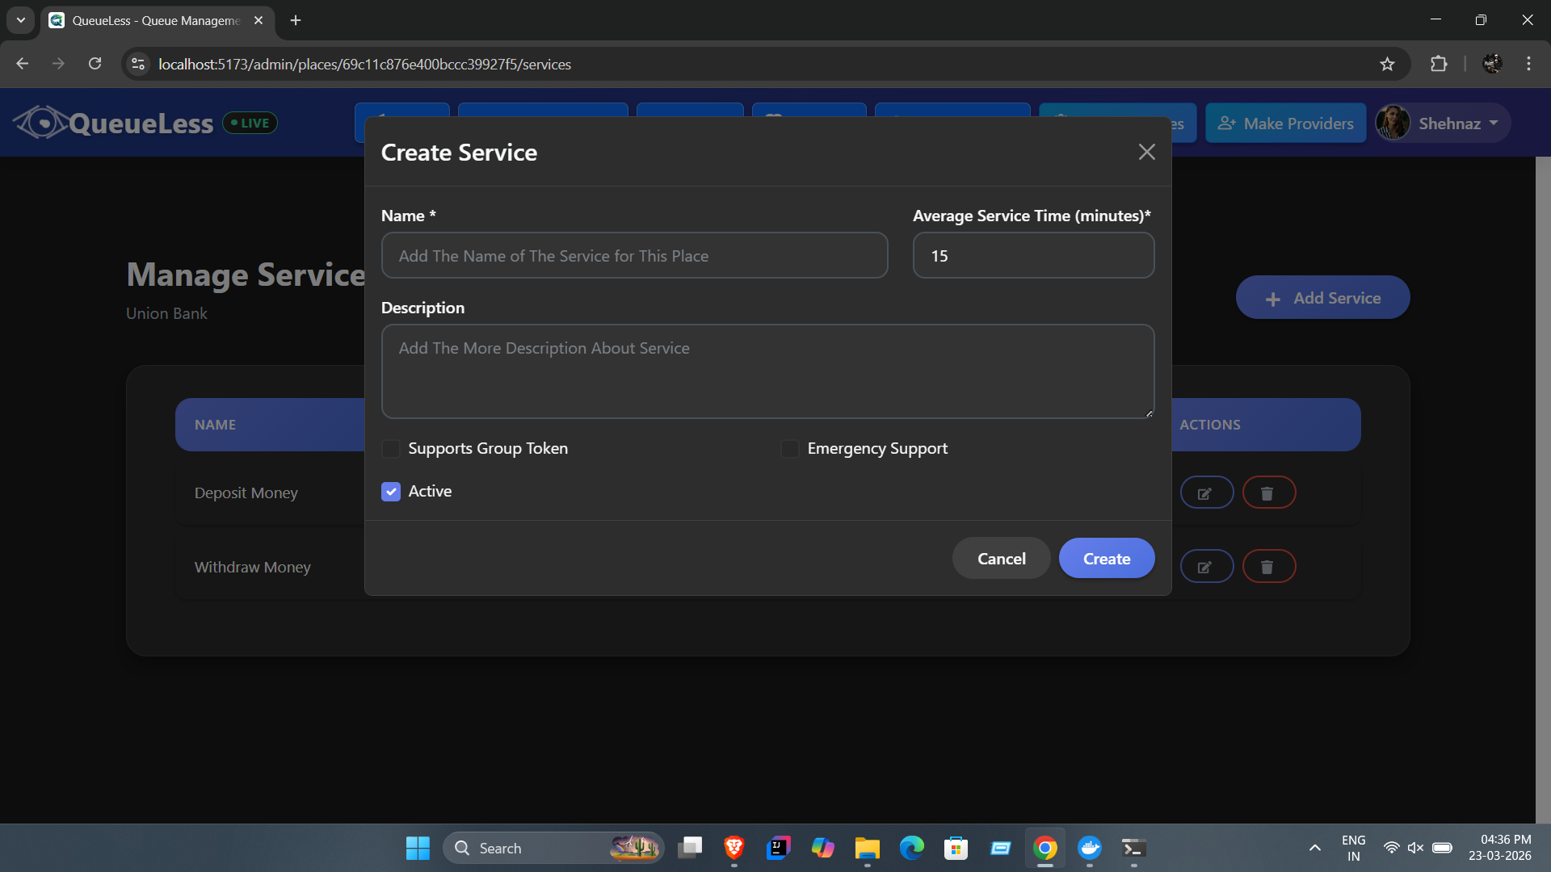Open the battery status tray icon
1551x872 pixels.
[1442, 848]
